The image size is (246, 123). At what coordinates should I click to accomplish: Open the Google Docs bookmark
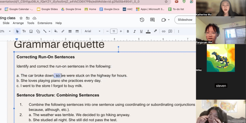(x=109, y=9)
